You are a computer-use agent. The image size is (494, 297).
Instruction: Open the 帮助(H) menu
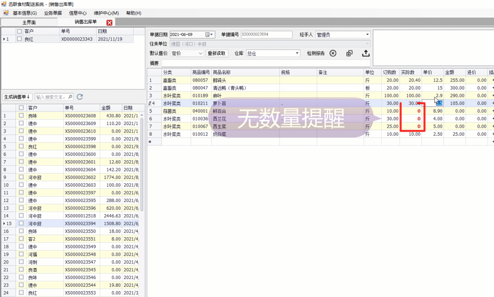click(134, 13)
